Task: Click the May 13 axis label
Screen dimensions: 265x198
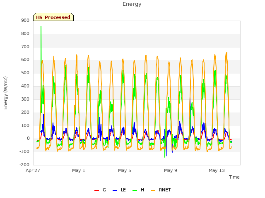Action: [217, 170]
